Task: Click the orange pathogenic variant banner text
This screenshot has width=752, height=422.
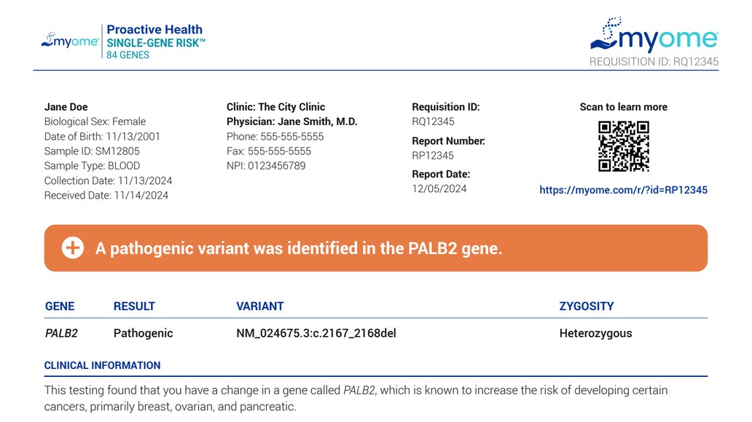Action: tap(299, 248)
